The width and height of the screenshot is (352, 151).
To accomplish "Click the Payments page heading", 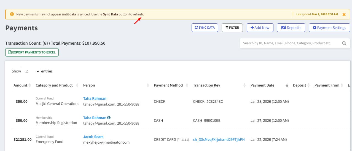I will tap(22, 28).
